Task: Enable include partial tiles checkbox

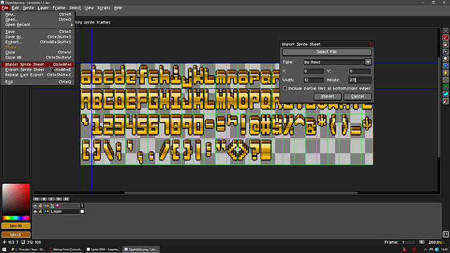Action: pos(285,88)
